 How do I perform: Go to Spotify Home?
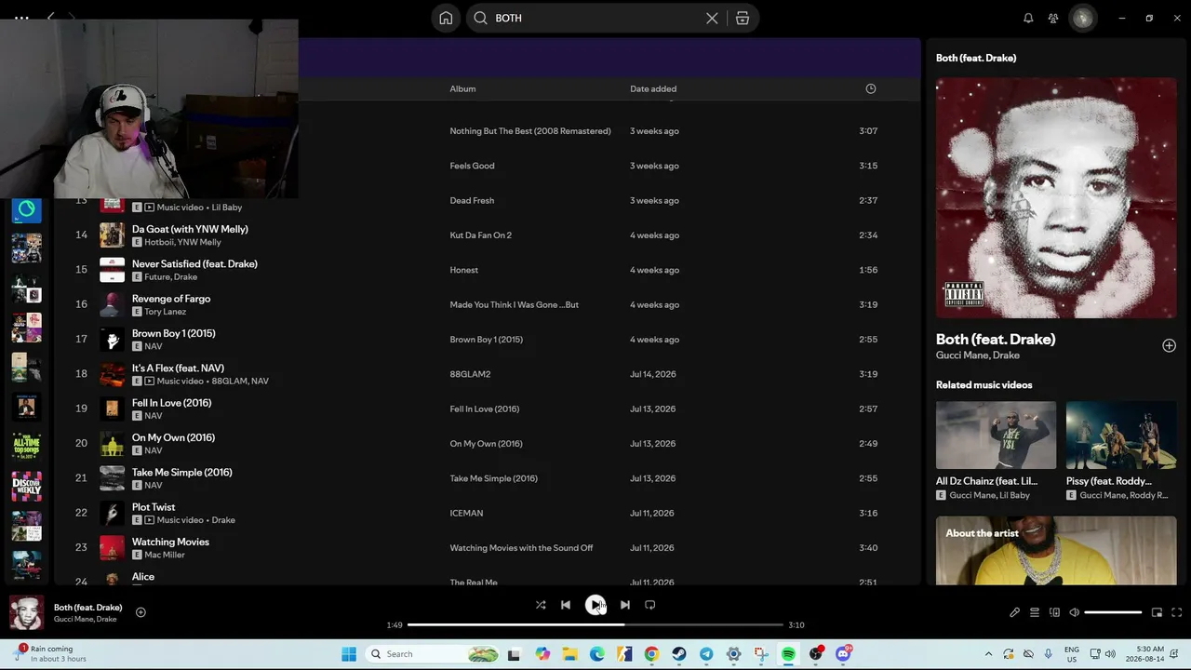(x=446, y=19)
